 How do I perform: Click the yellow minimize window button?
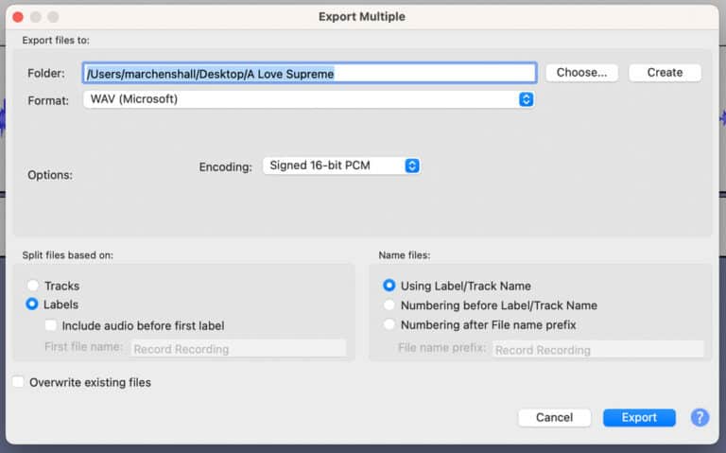pos(35,17)
